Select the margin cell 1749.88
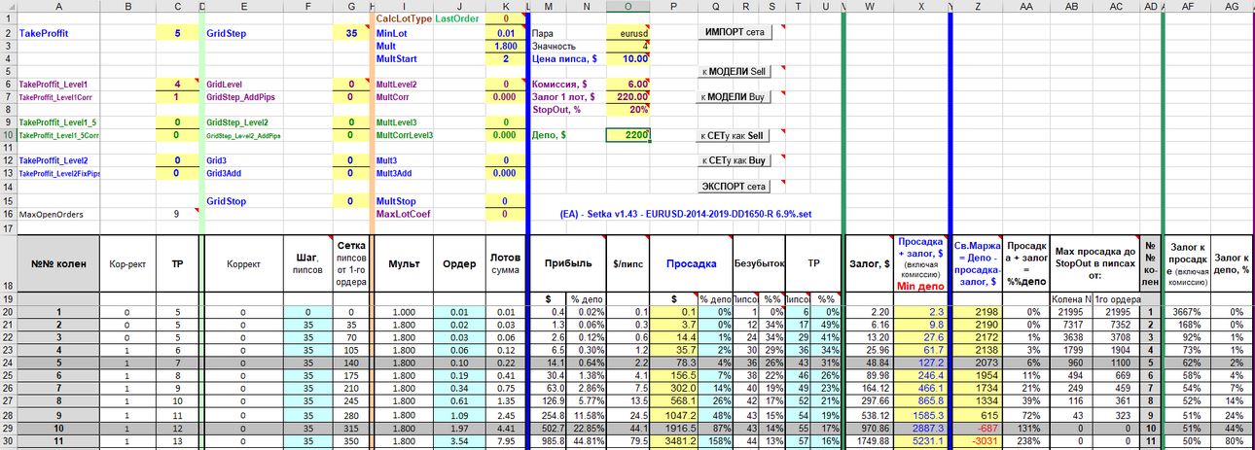This screenshot has width=1255, height=450. coord(870,440)
